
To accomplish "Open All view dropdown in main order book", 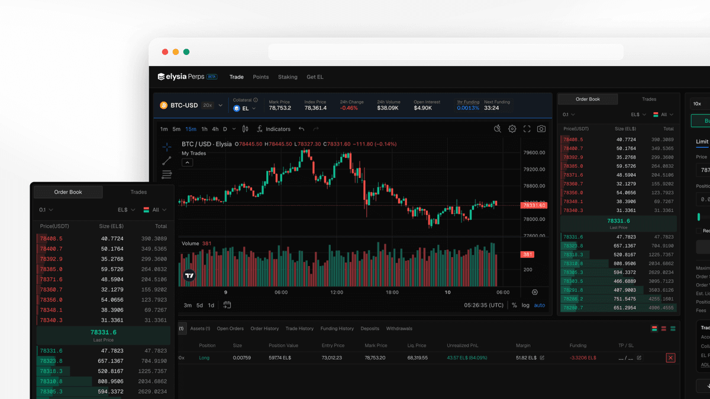I will tap(664, 115).
